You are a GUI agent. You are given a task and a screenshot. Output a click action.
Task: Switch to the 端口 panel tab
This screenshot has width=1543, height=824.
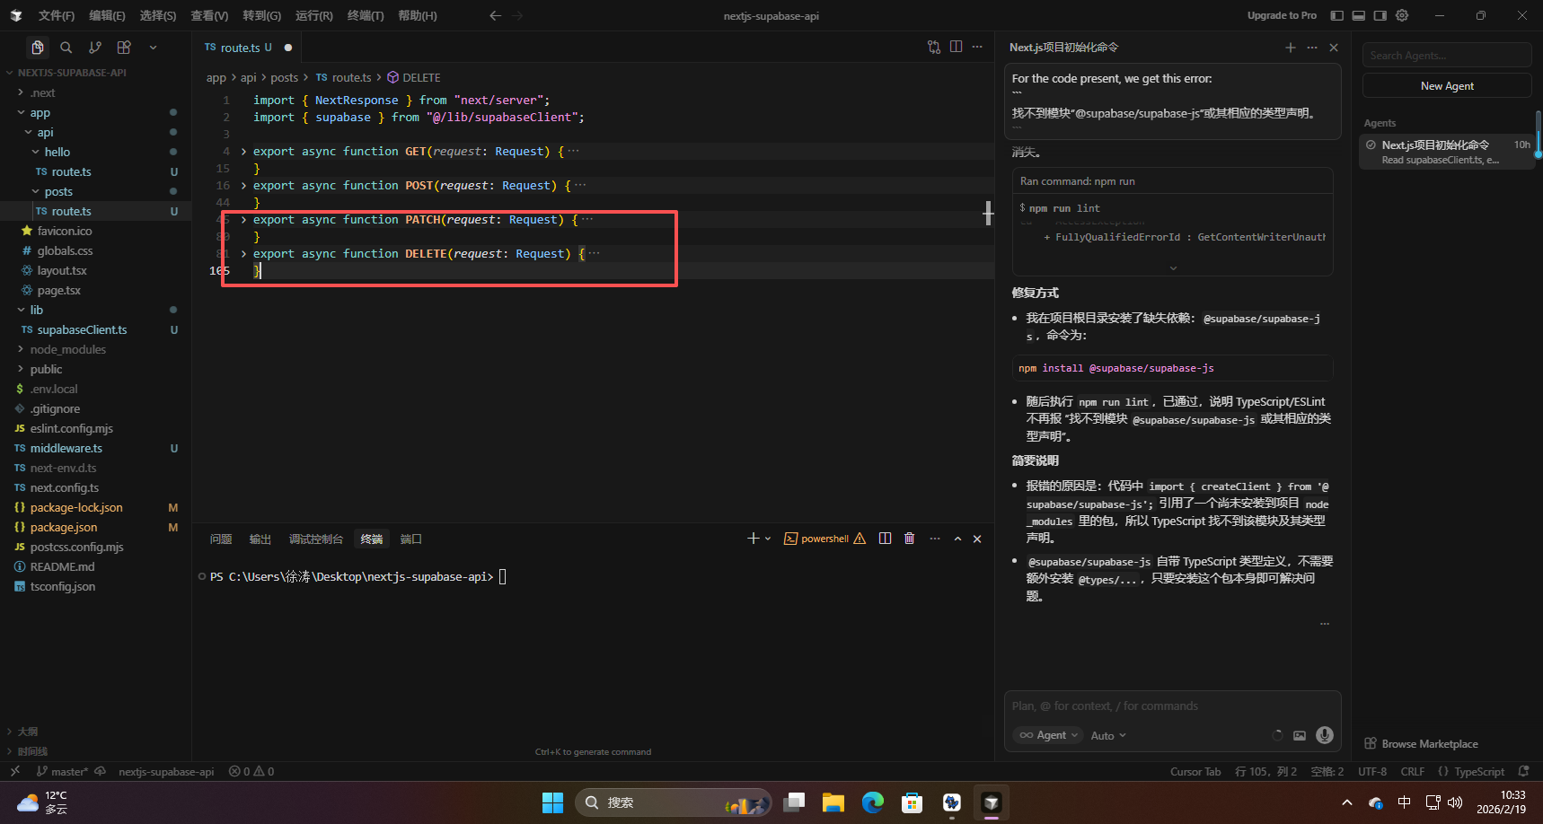[411, 539]
